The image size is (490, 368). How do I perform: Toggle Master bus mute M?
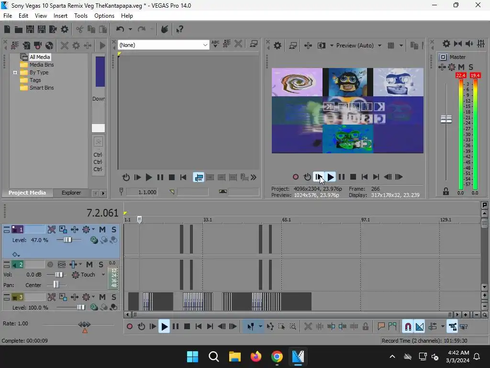tap(461, 67)
